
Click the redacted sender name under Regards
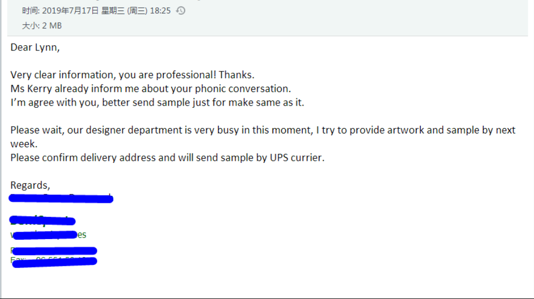coord(61,198)
